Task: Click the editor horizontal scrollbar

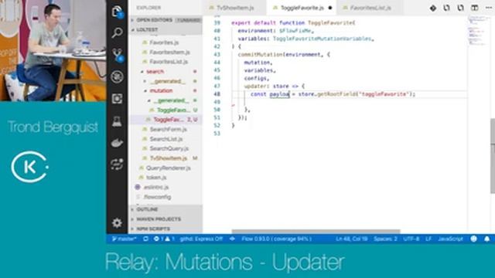Action: pyautogui.click(x=316, y=232)
